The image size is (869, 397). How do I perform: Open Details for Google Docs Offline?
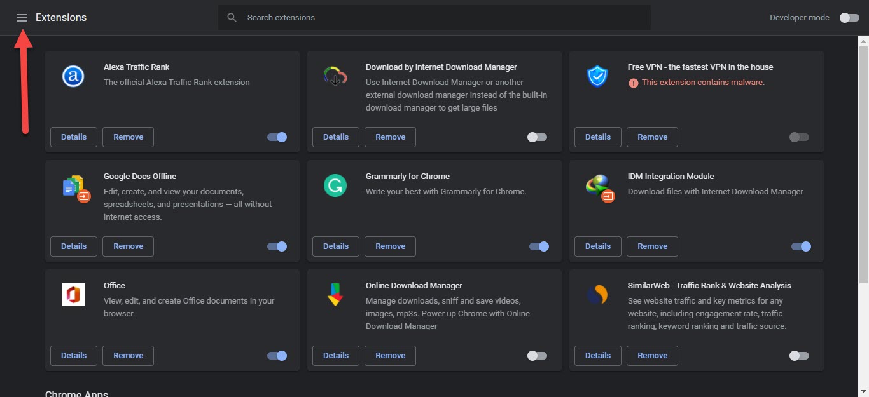click(x=74, y=246)
